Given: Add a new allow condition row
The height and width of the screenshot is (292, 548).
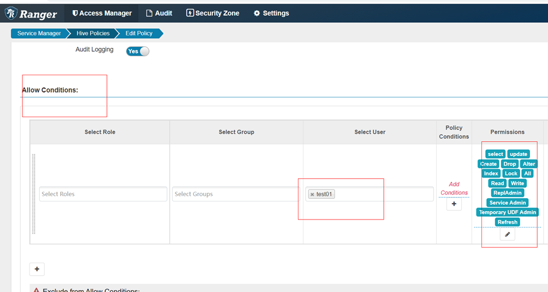Looking at the screenshot, I should [x=37, y=269].
